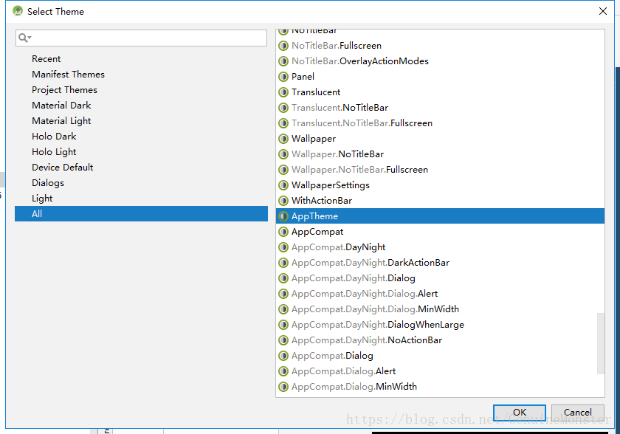Image resolution: width=620 pixels, height=434 pixels.
Task: Click the icon beside WallpaperSettings
Action: 283,185
